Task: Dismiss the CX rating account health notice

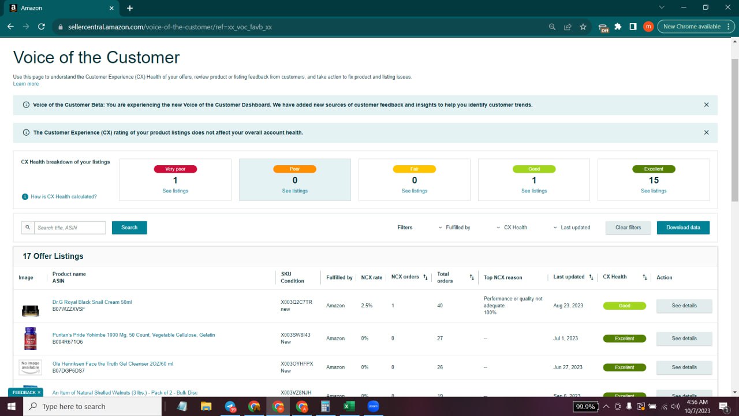Action: tap(706, 132)
